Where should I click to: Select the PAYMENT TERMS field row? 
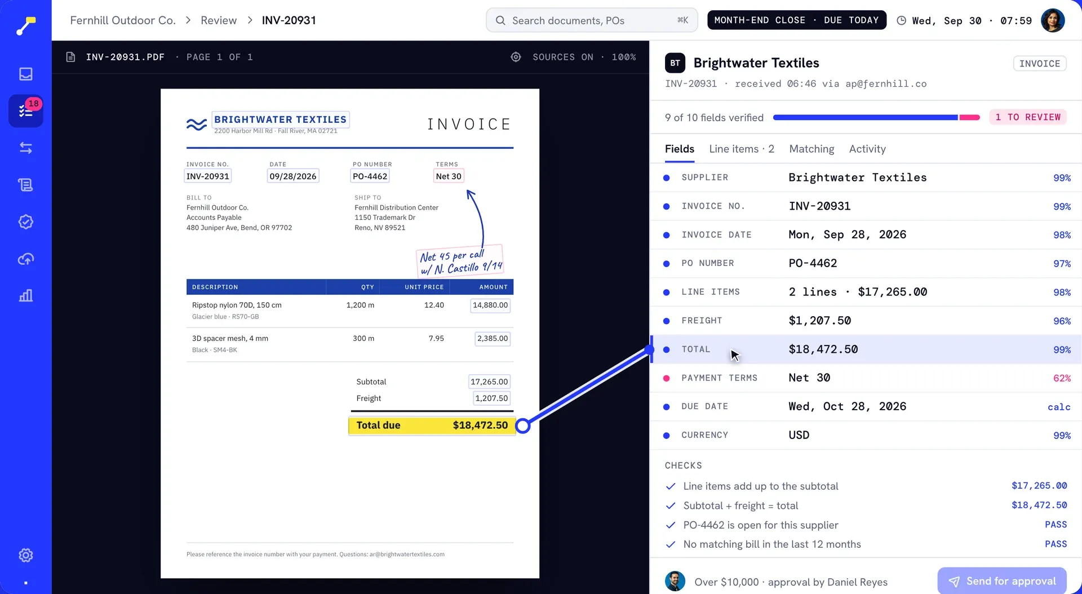pyautogui.click(x=866, y=378)
